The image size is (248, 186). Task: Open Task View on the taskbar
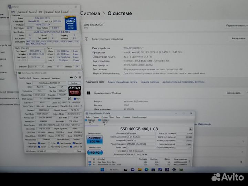125,170
